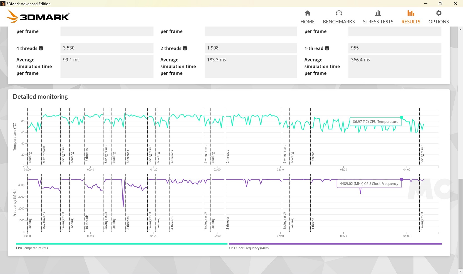Click the 4 threads score field 3 530
463x274 pixels.
tap(107, 48)
